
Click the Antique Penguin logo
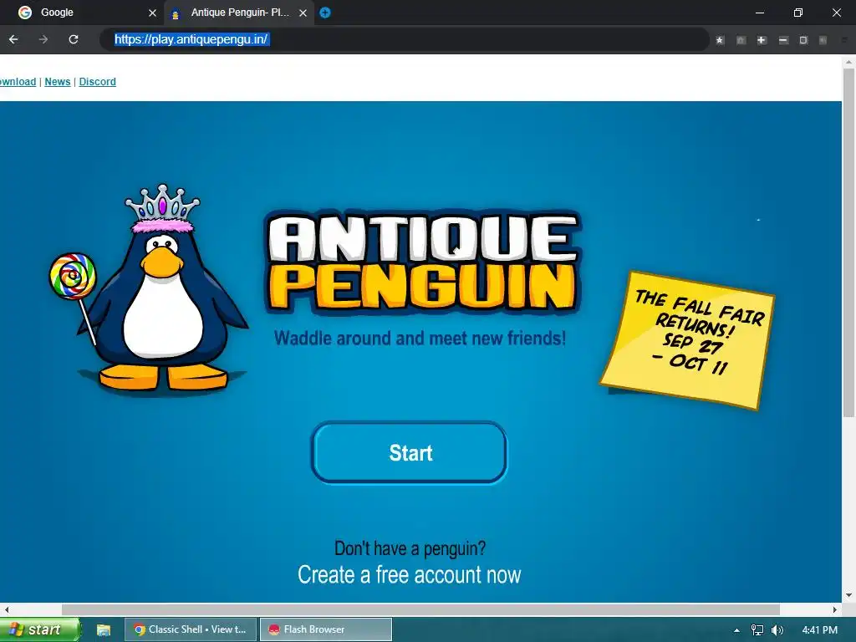click(x=422, y=262)
